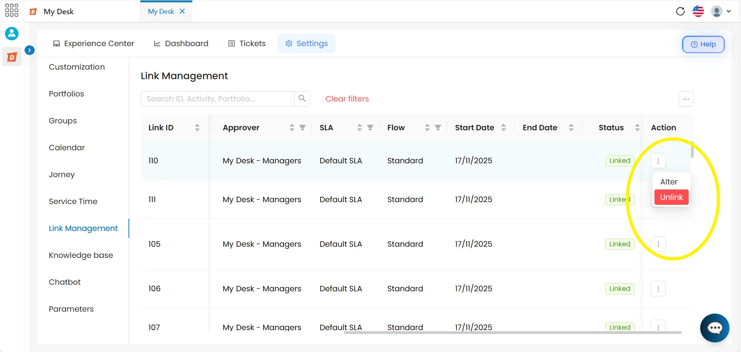741x352 pixels.
Task: Open the user avatar account menu
Action: click(x=721, y=11)
